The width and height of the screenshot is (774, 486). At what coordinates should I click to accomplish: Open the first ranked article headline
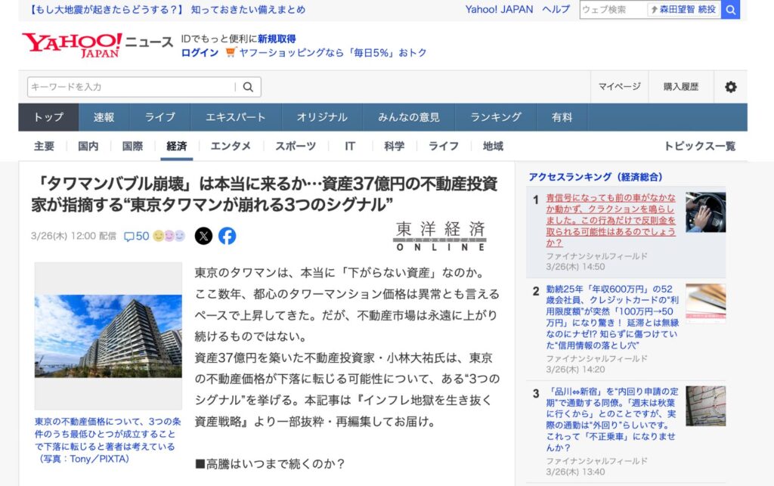tap(611, 221)
